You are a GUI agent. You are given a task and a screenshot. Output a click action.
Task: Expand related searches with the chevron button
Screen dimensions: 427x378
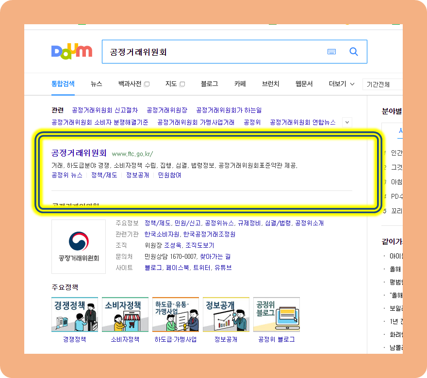pos(347,123)
